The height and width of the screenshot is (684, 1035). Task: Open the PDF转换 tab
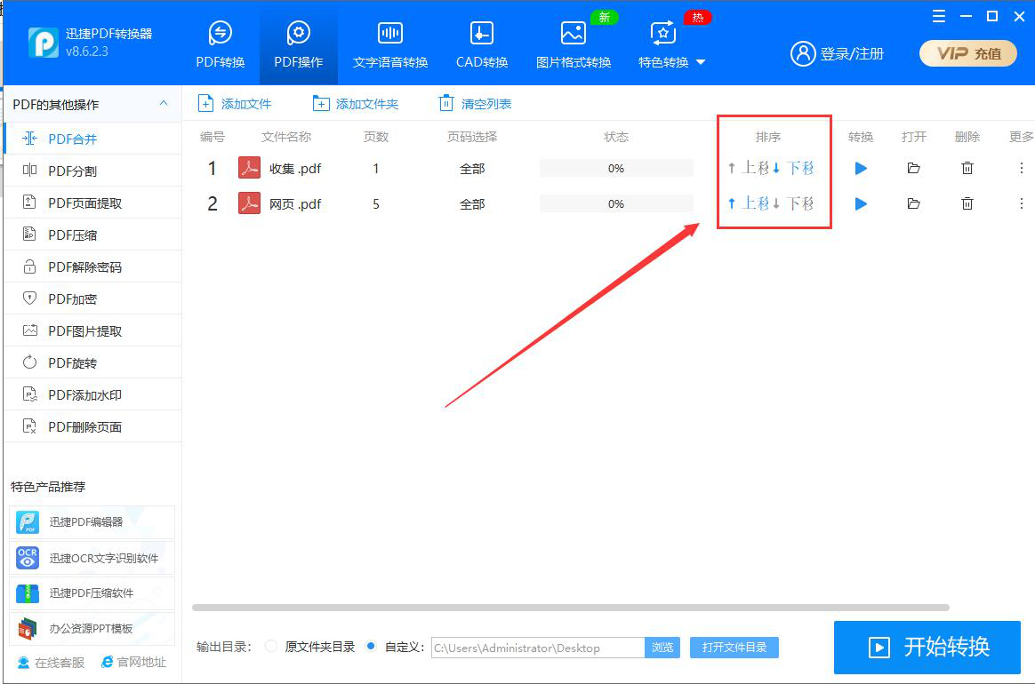(x=221, y=44)
